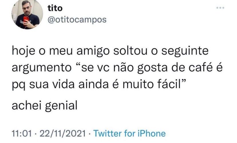Viewport: 237px width, 143px height.
Task: Click the red phone in the avatar photo
Action: (26, 20)
